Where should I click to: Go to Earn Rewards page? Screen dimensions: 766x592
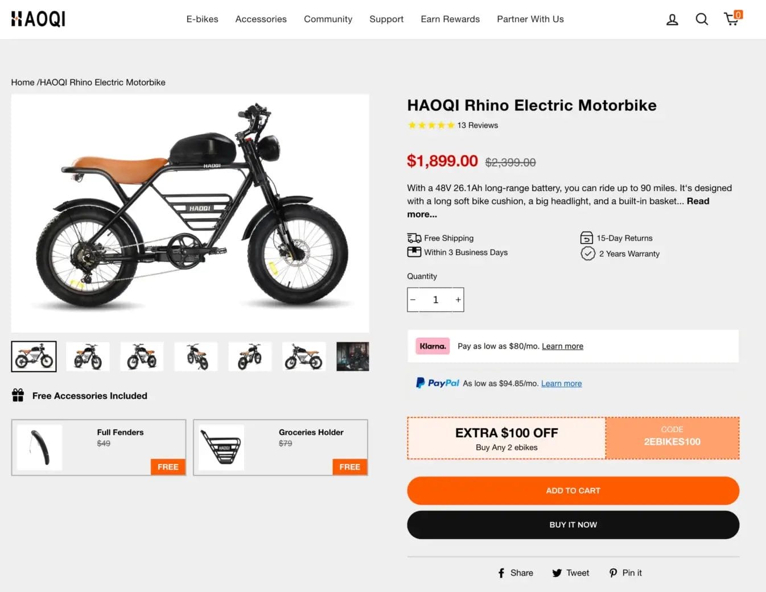click(x=450, y=19)
